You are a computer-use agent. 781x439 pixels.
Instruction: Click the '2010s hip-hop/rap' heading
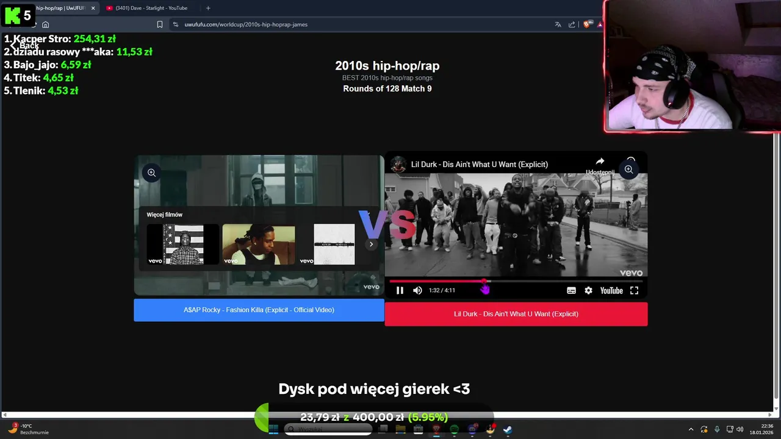387,65
